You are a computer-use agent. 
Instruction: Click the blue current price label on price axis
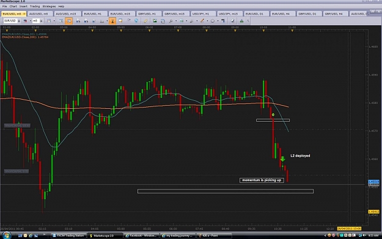coord(373,182)
